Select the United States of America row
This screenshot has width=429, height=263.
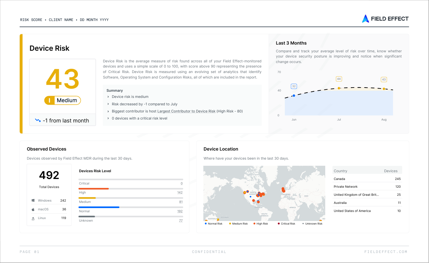pos(367,211)
